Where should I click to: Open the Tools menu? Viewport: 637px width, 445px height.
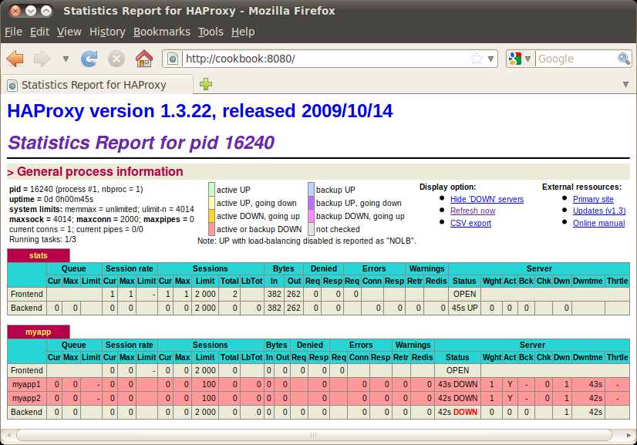tap(210, 32)
